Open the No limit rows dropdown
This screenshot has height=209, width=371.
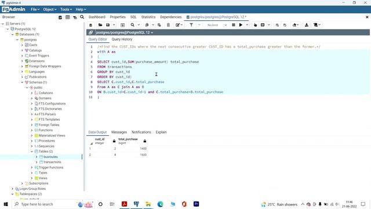pyautogui.click(x=216, y=25)
